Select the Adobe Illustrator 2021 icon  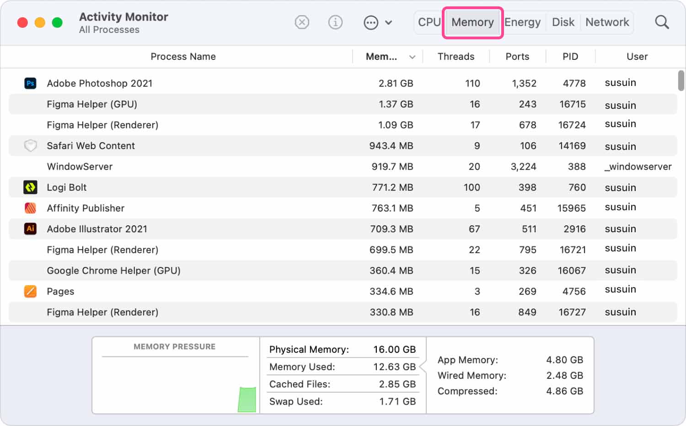click(x=30, y=229)
